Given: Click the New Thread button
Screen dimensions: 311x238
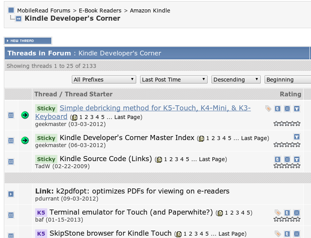Looking at the screenshot, I should pyautogui.click(x=28, y=41).
